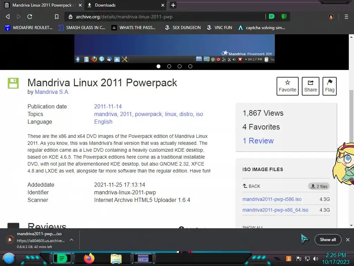Image resolution: width=354 pixels, height=266 pixels.
Task: Jump to the 1 Review link
Action: (x=258, y=141)
